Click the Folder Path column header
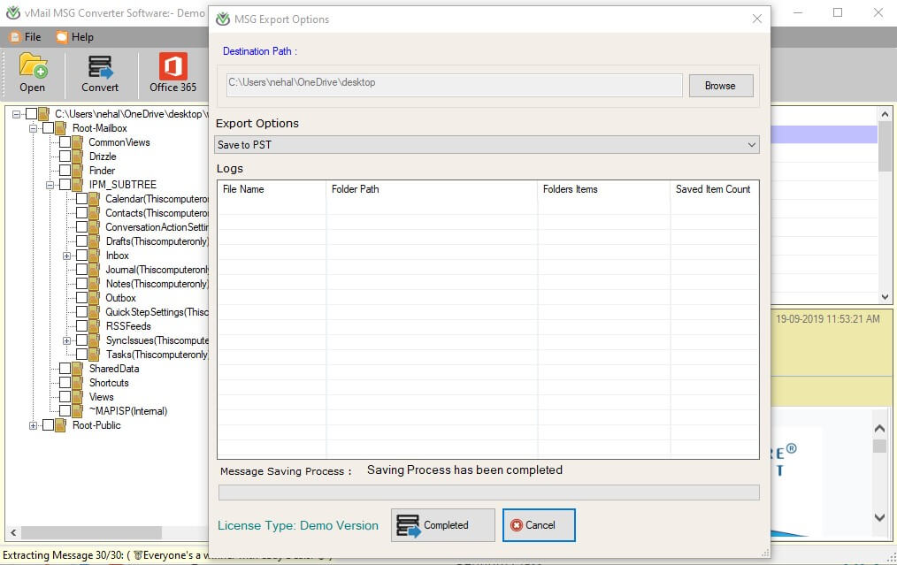This screenshot has height=565, width=897. [x=432, y=189]
